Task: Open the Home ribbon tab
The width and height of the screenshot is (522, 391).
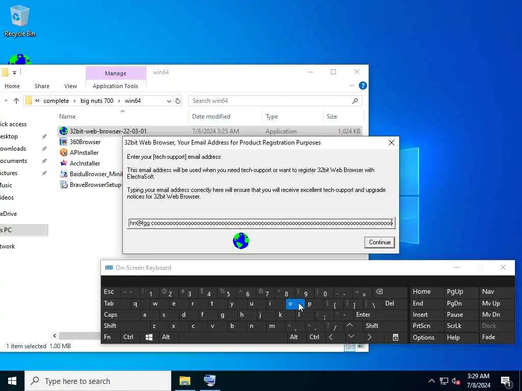Action: pos(12,86)
